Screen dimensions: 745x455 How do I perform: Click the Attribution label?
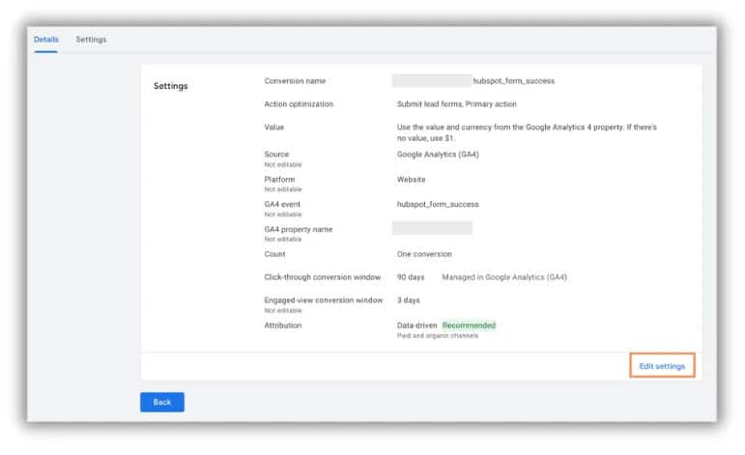(283, 326)
